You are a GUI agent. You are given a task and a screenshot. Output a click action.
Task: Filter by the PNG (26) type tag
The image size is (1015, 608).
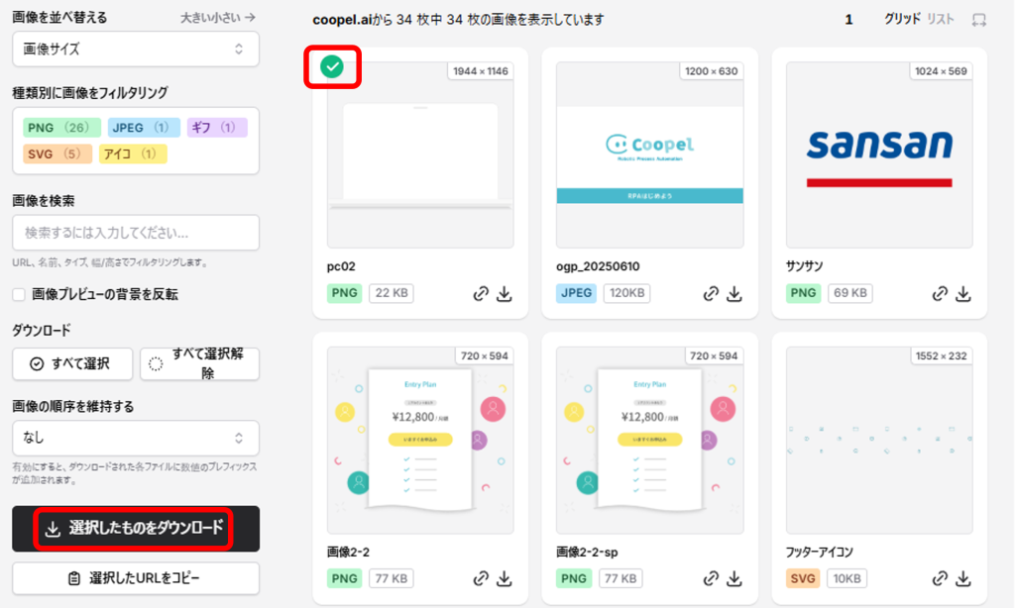click(61, 128)
